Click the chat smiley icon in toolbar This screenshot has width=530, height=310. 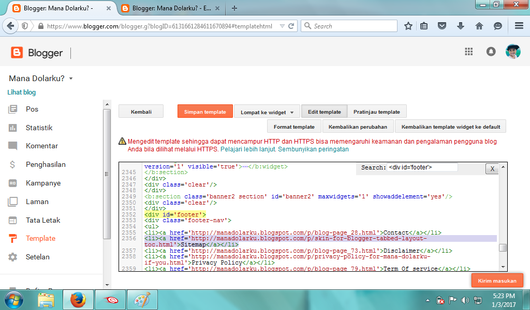pyautogui.click(x=497, y=26)
